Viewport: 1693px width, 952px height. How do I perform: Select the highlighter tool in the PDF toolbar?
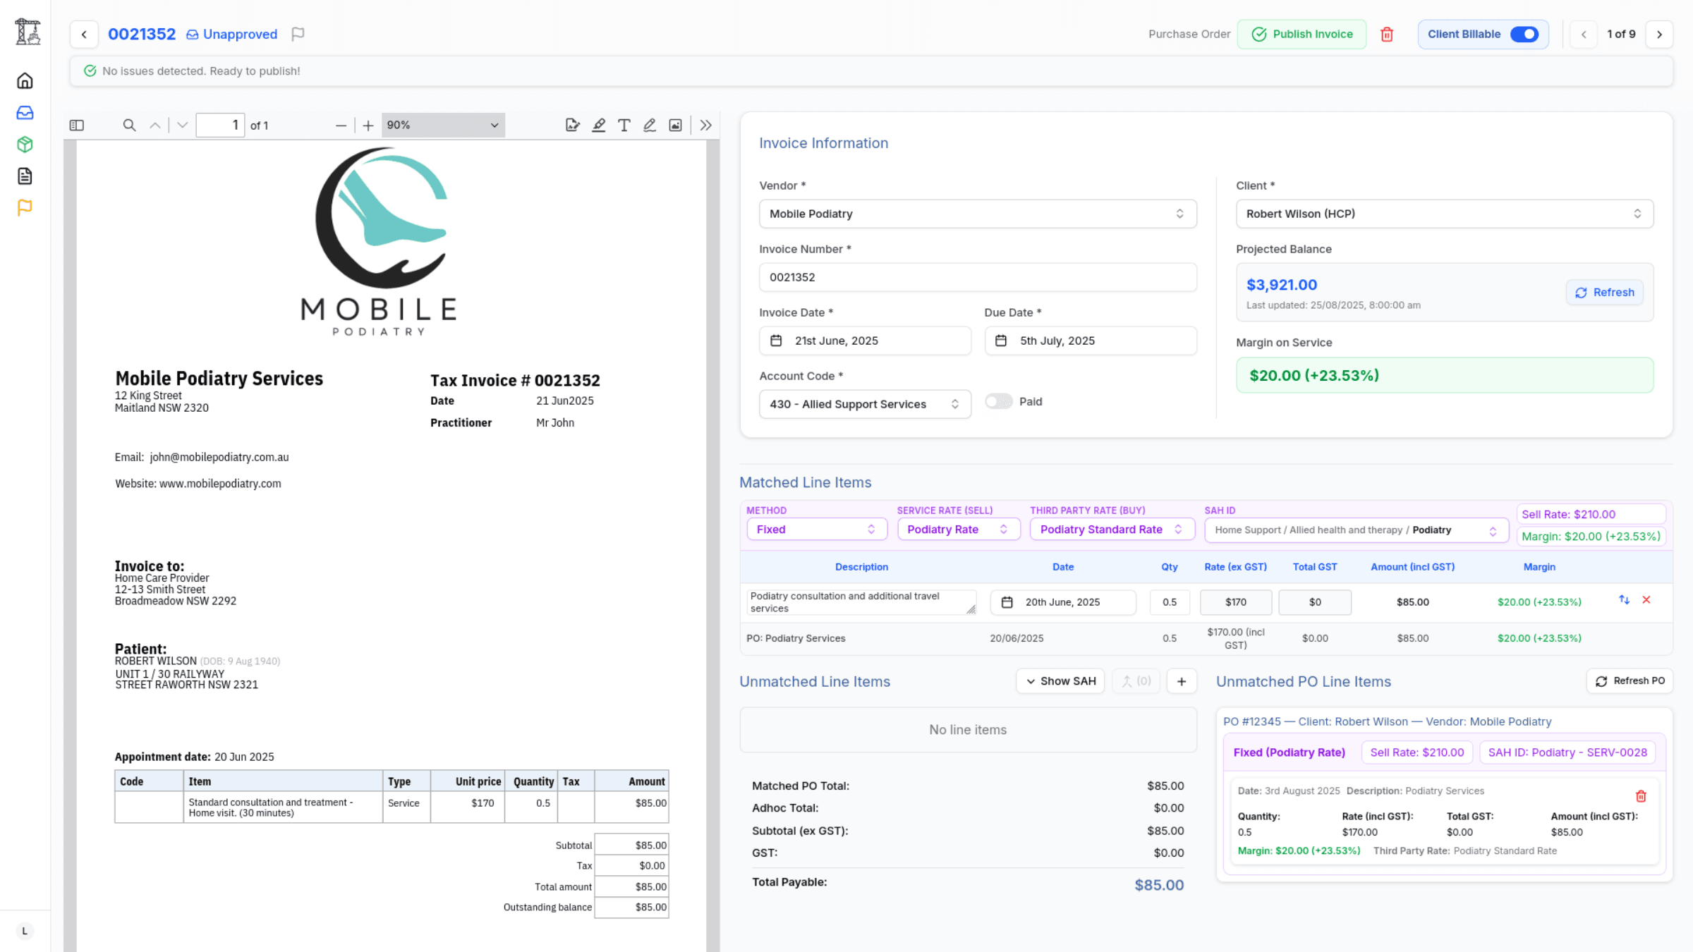tap(598, 125)
